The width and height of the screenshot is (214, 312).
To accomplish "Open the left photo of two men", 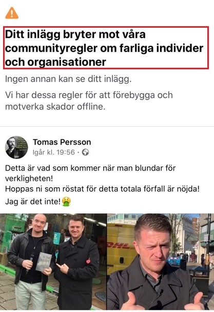I will [x=53, y=262].
